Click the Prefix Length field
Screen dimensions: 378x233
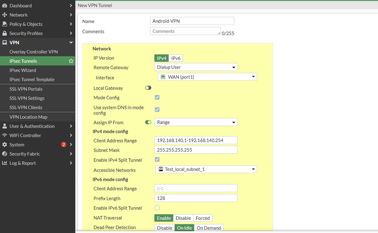click(196, 198)
